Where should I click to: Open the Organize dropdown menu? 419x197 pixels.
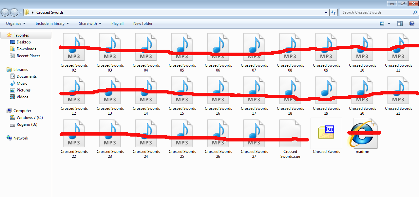[x=15, y=24]
